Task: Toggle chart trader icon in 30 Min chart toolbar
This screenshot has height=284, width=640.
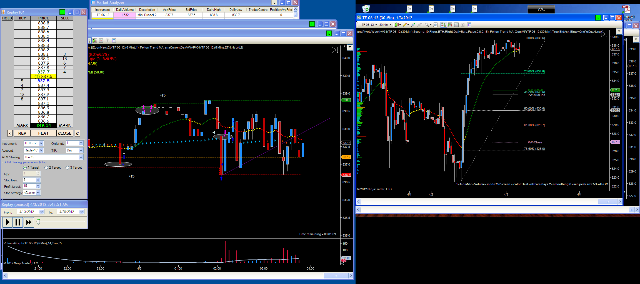Action: (x=443, y=25)
